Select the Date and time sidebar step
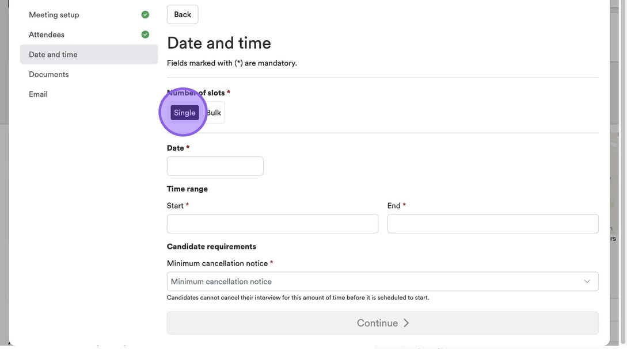627x349 pixels. pos(53,55)
